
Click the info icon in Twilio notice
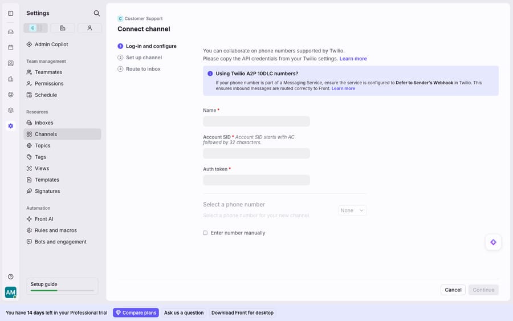[x=210, y=74]
